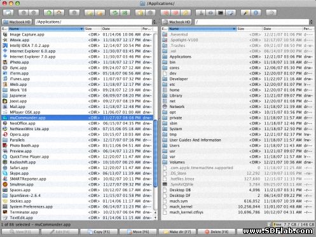This screenshot has height=237, width=316.
Task: Sort right panel by Date column
Action: (x=282, y=29)
